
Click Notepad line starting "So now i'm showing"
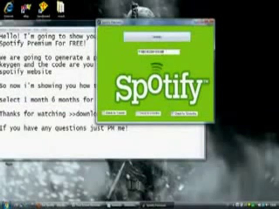[x=48, y=86]
